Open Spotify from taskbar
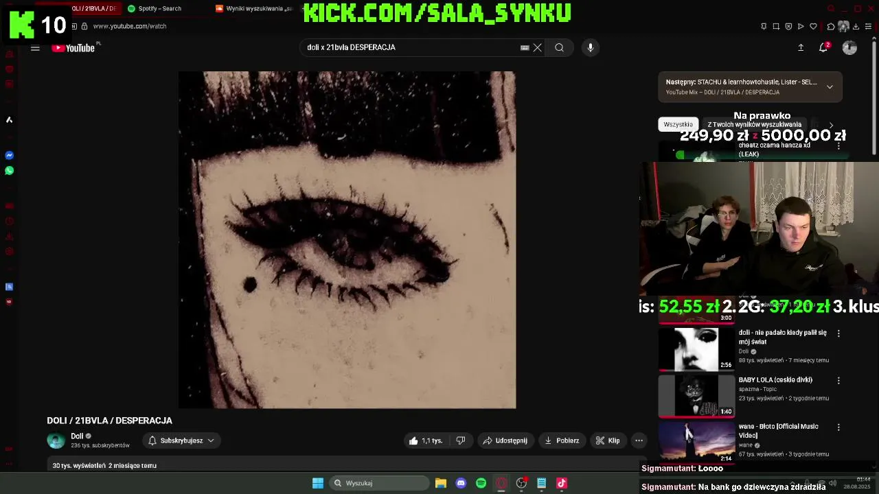The width and height of the screenshot is (879, 494). (481, 483)
